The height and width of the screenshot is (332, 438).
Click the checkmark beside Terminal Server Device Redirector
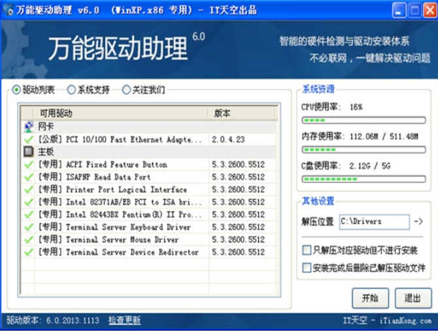tap(29, 252)
